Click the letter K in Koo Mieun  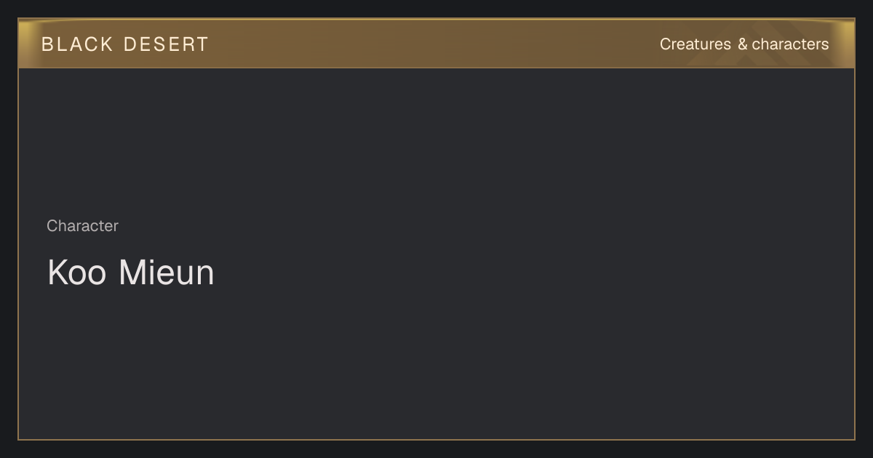click(57, 273)
